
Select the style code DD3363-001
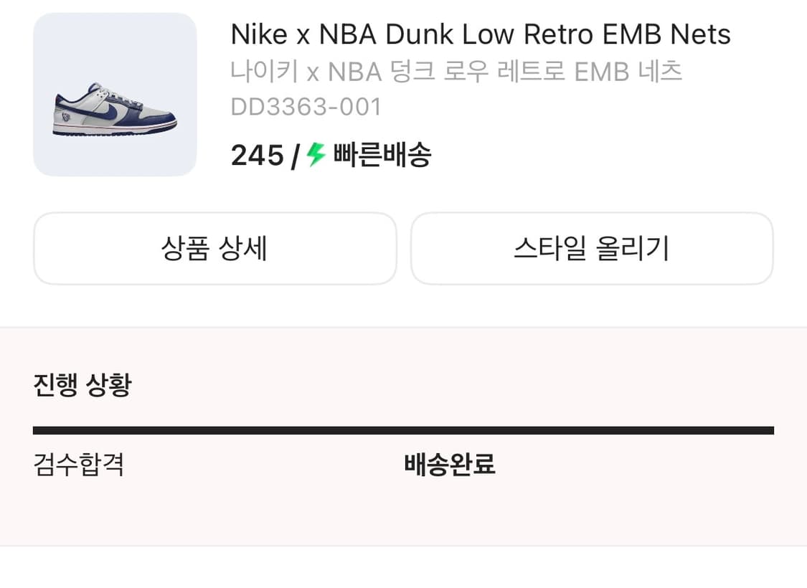307,107
